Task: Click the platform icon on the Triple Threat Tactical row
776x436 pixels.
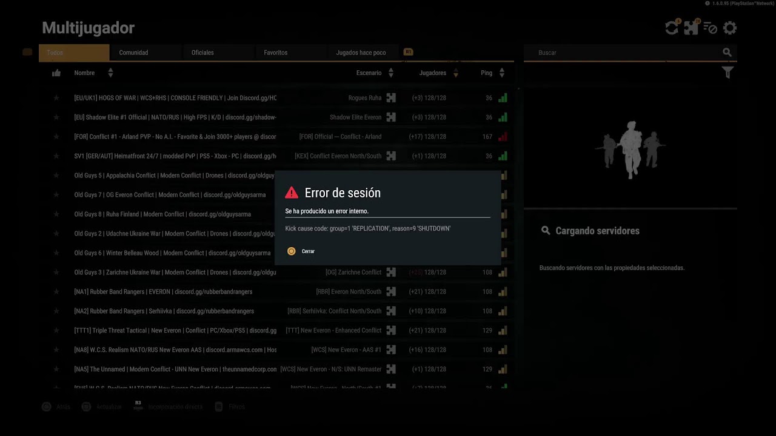Action: (391, 330)
